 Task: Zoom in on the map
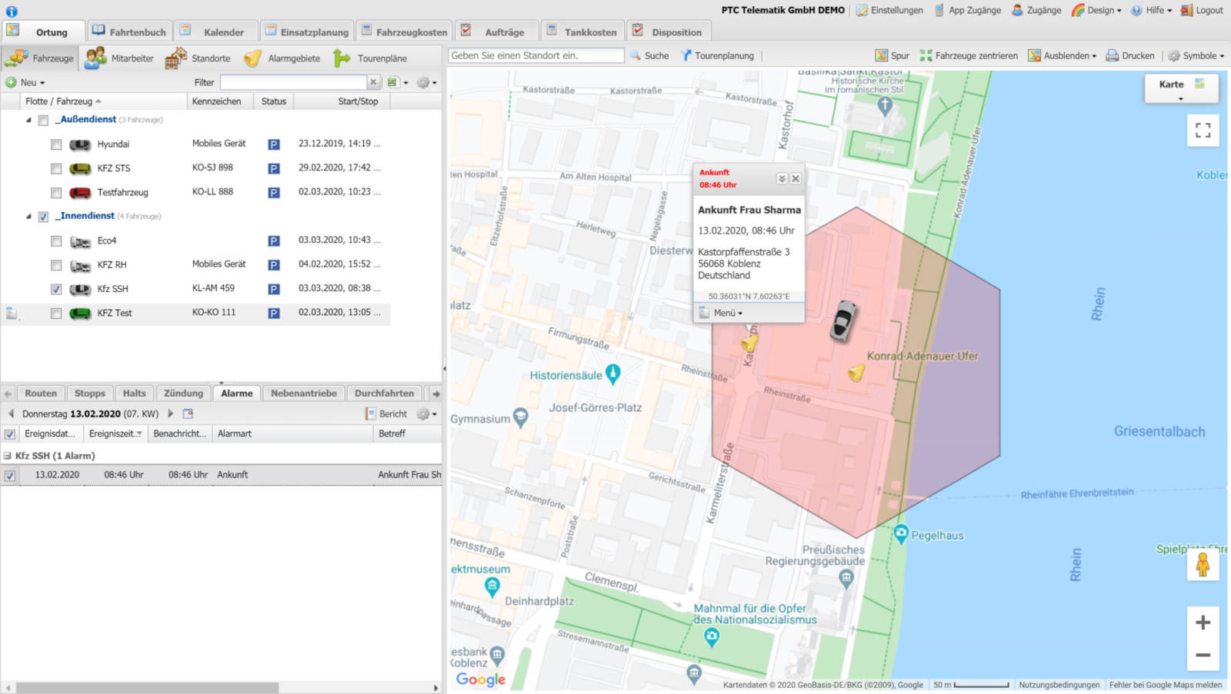point(1203,623)
